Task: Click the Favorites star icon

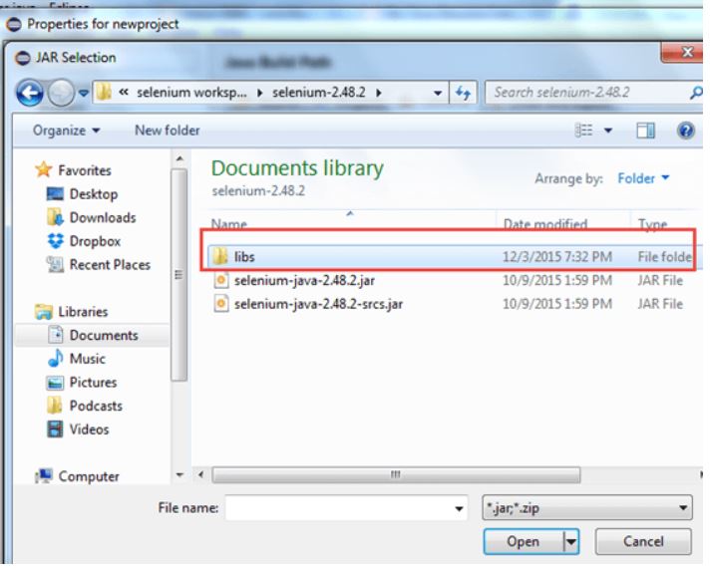Action: click(x=44, y=169)
